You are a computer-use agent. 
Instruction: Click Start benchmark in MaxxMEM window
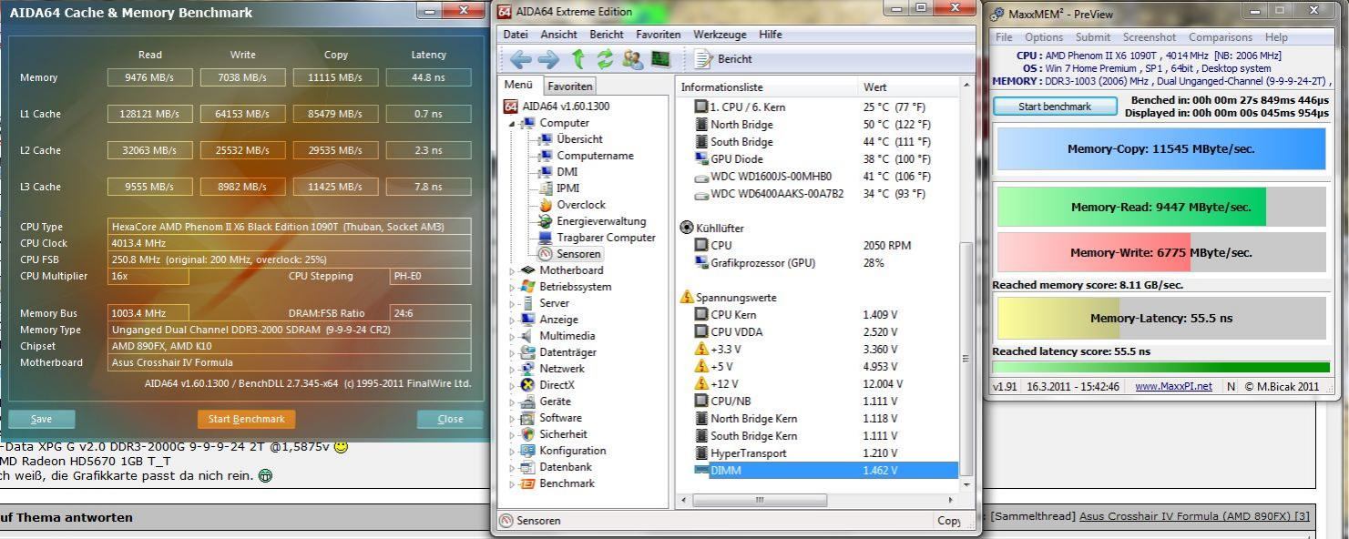coord(1055,107)
